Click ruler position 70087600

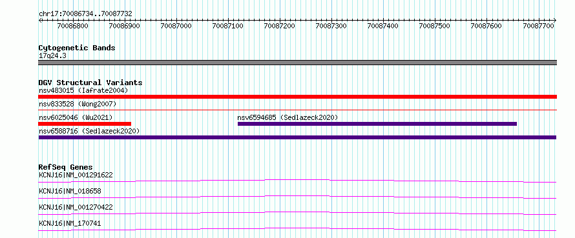click(486, 26)
